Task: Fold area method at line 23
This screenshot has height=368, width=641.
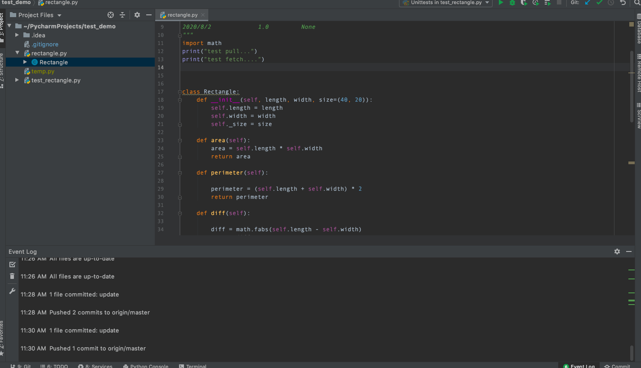Action: tap(179, 140)
